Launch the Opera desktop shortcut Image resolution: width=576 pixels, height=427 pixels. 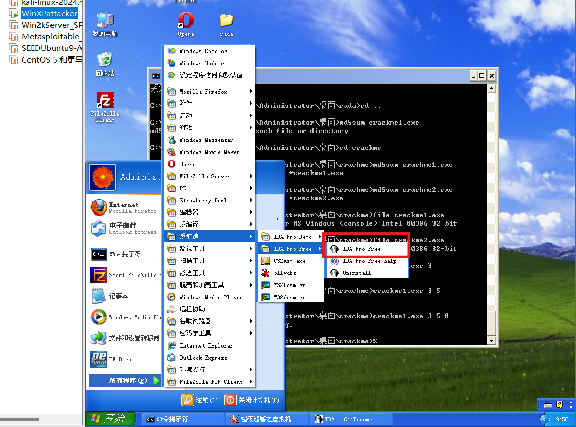(x=186, y=24)
